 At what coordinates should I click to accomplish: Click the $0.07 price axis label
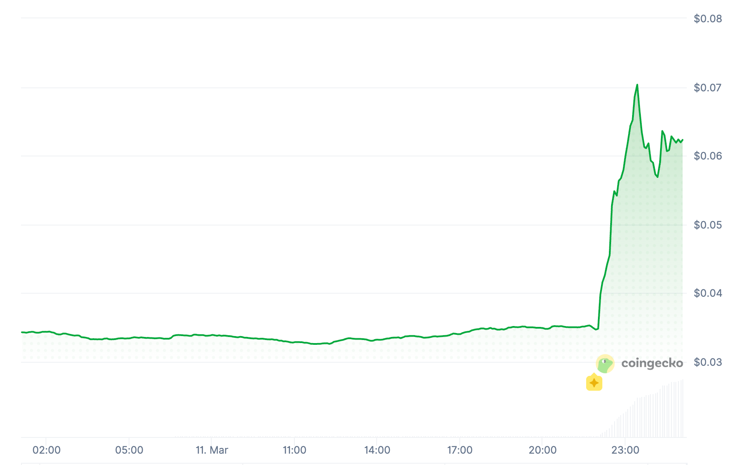tap(707, 88)
